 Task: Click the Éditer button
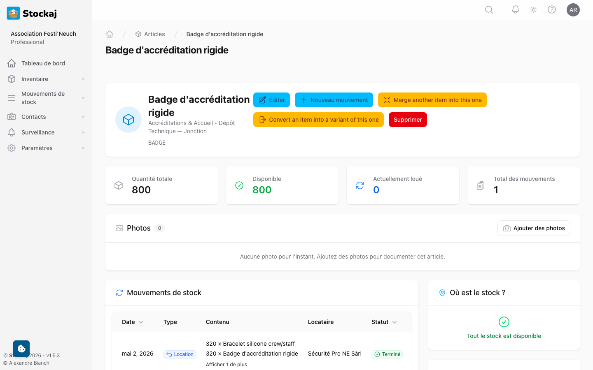point(271,100)
